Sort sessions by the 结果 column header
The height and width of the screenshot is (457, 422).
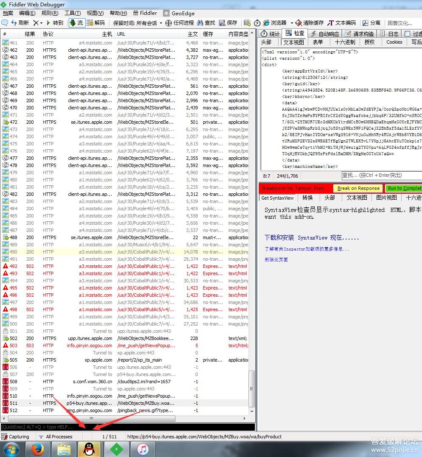tap(30, 34)
